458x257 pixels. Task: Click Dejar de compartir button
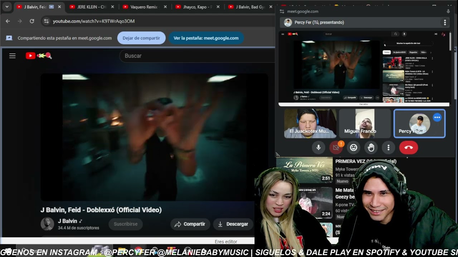[141, 38]
